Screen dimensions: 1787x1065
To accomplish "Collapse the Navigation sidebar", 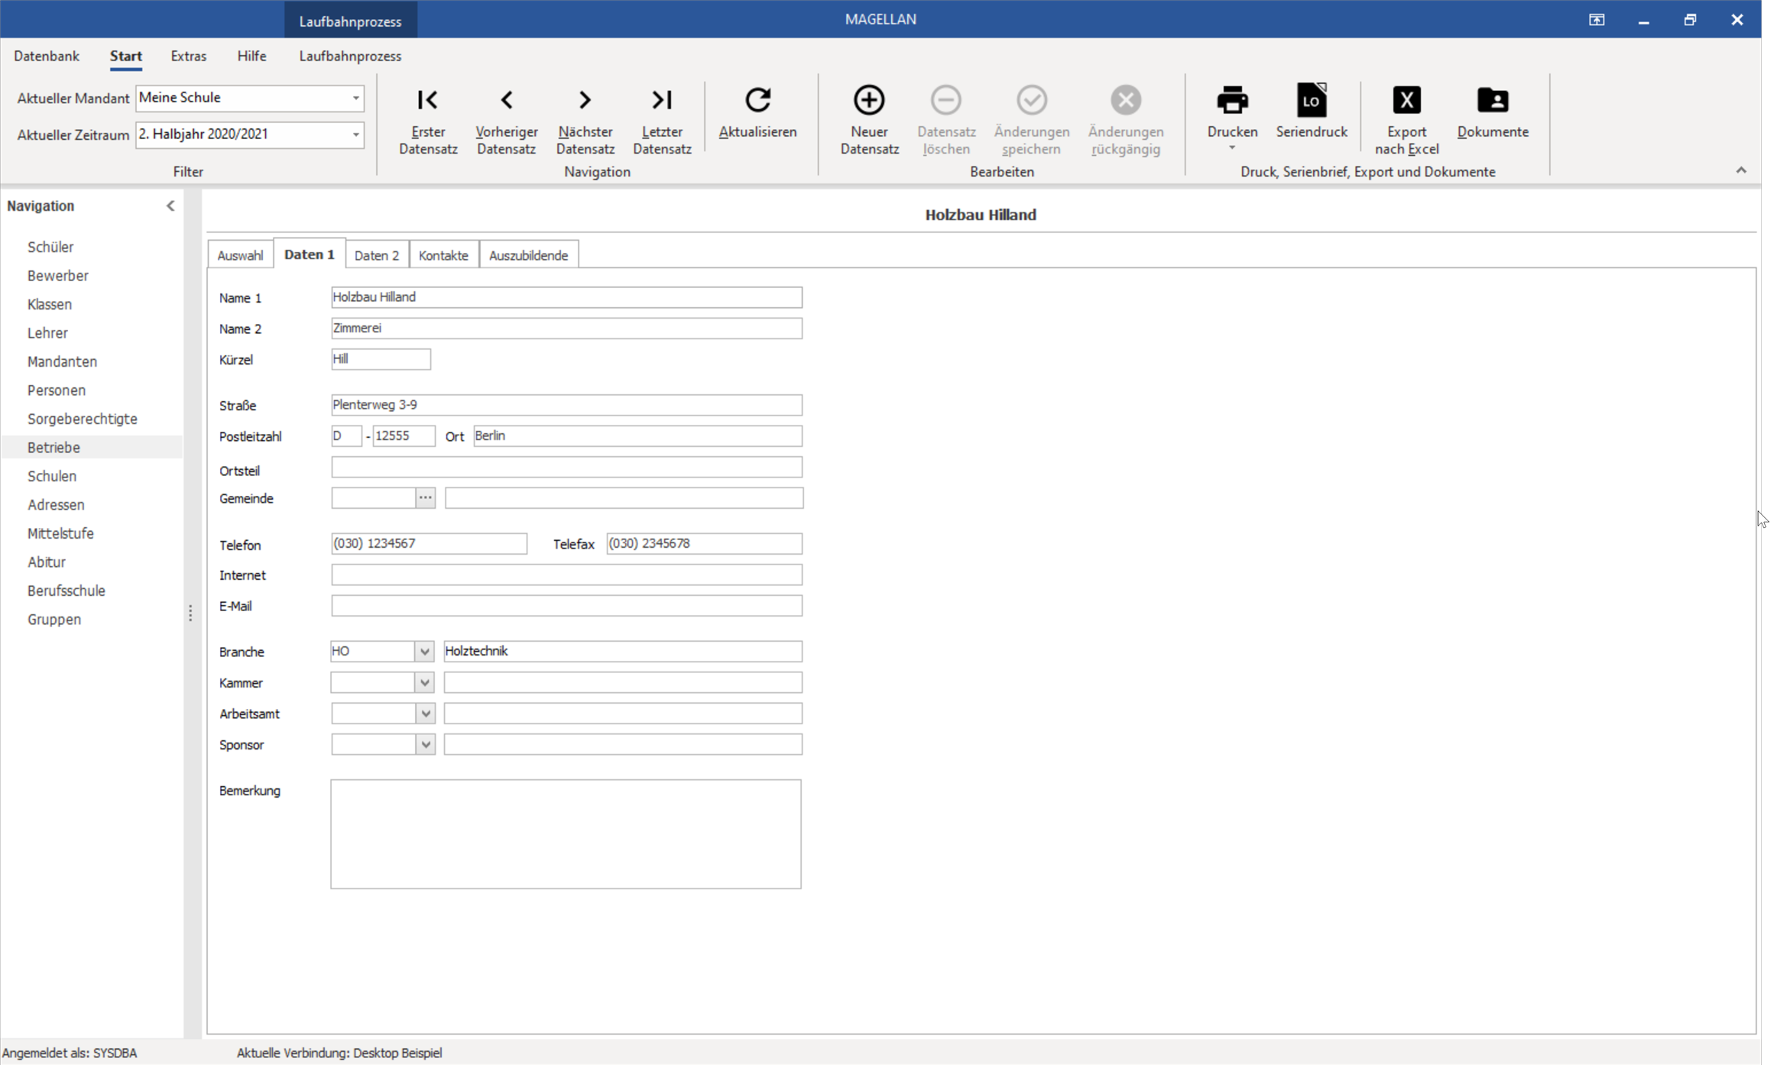I will (170, 206).
